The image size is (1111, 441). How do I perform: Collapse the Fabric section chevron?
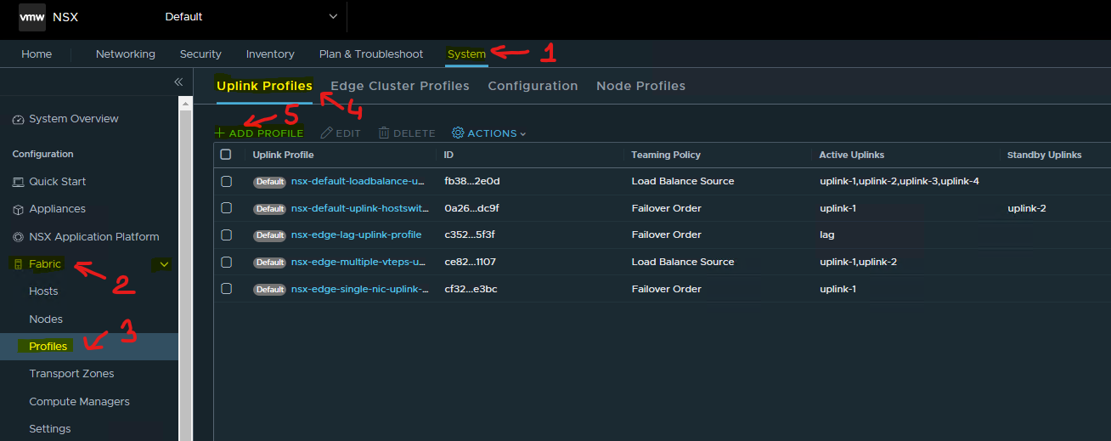[164, 264]
